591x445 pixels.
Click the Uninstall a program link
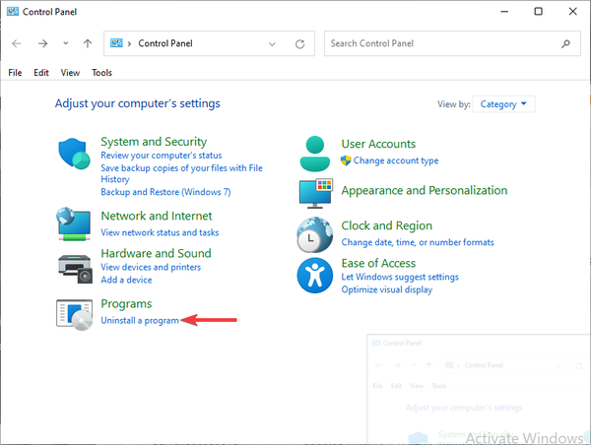(140, 320)
